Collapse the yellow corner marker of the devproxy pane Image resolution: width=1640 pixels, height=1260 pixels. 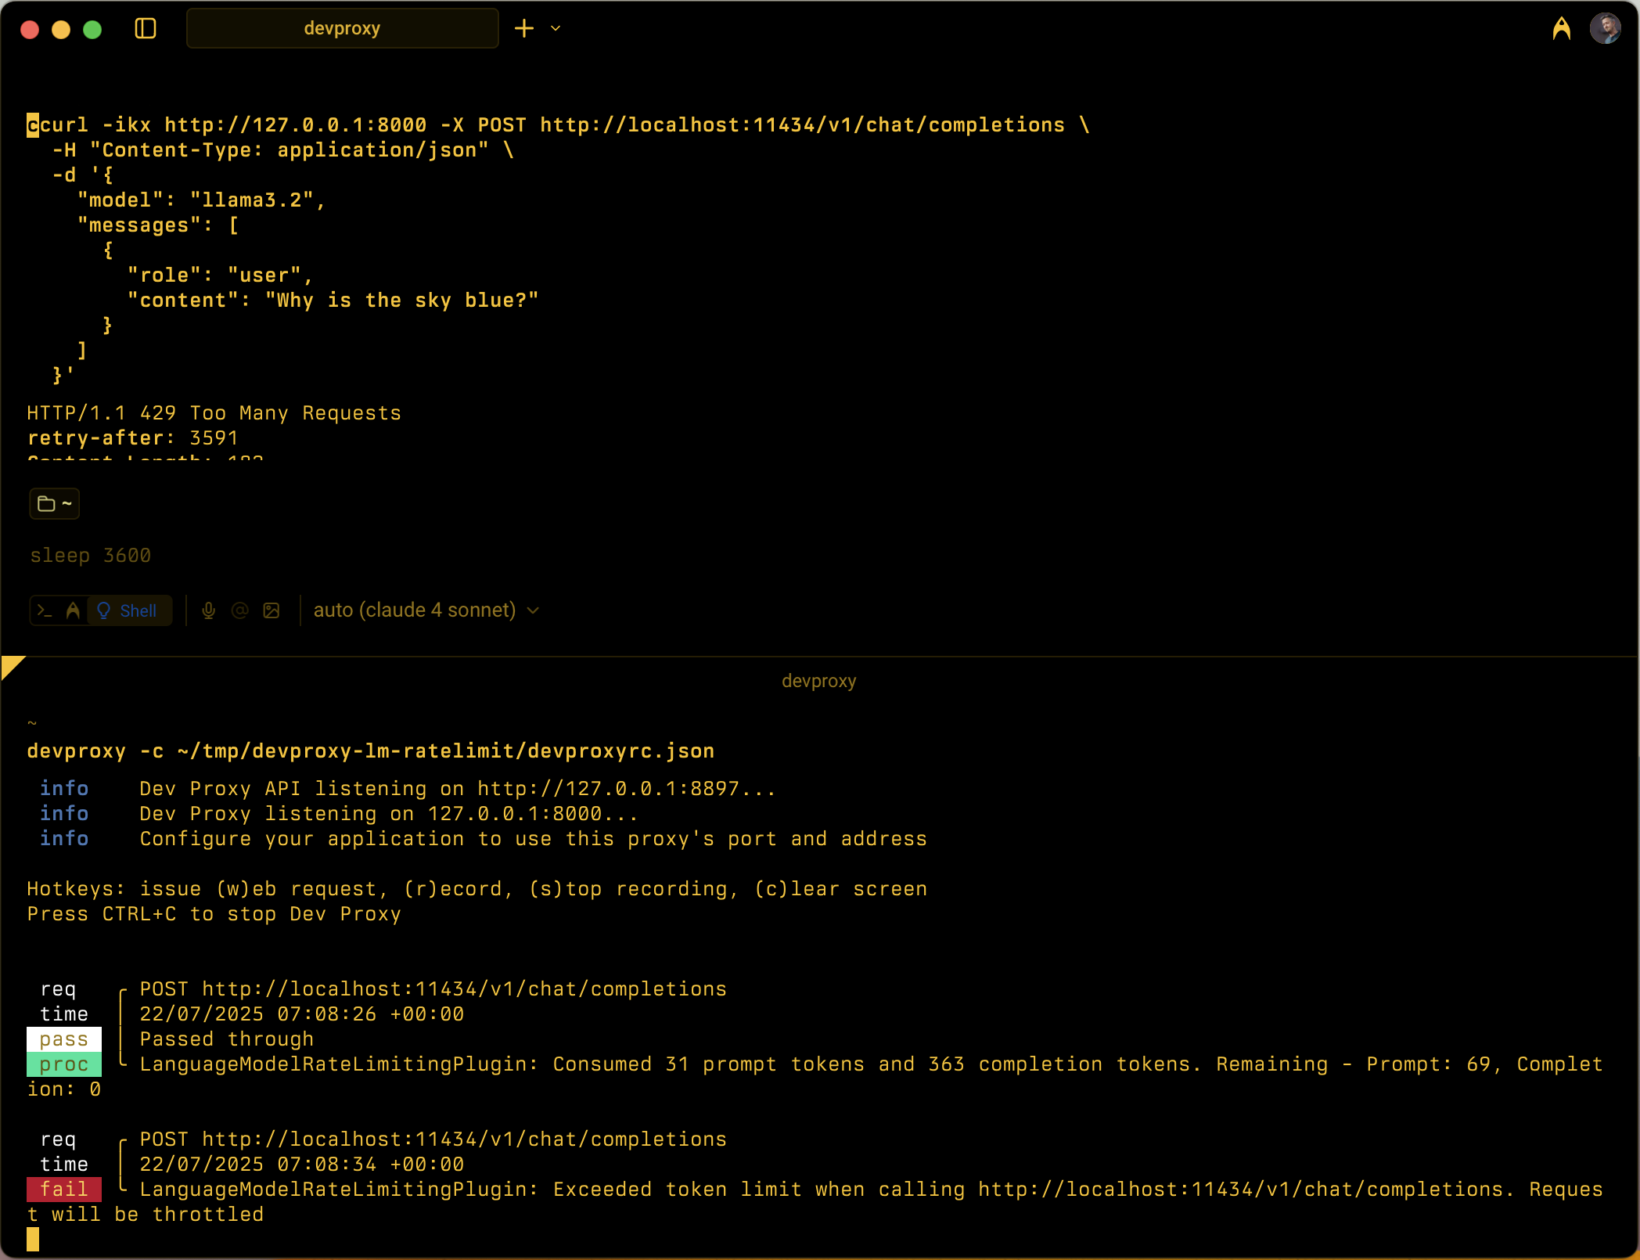coord(12,667)
